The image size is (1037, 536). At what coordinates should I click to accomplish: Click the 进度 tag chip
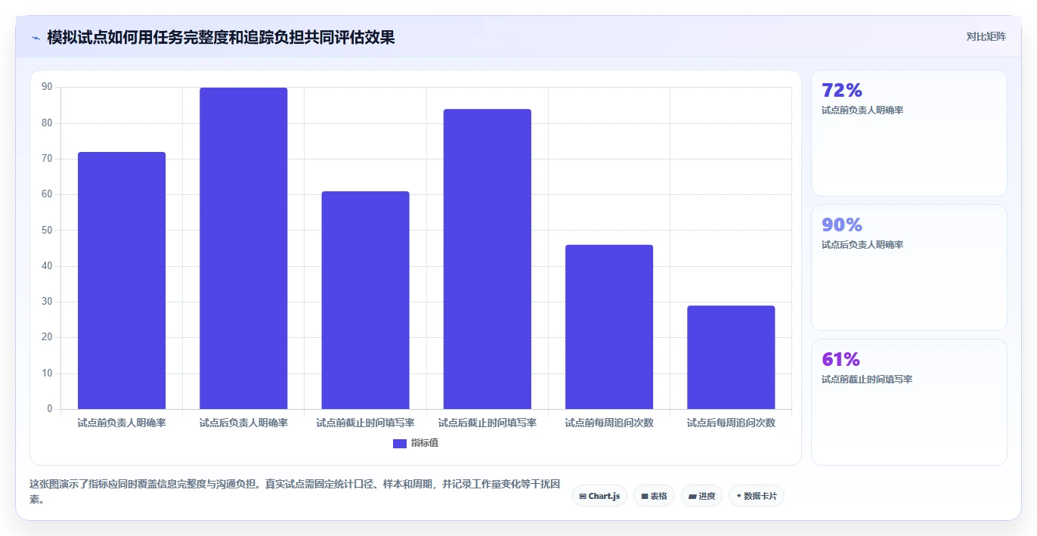pyautogui.click(x=701, y=496)
